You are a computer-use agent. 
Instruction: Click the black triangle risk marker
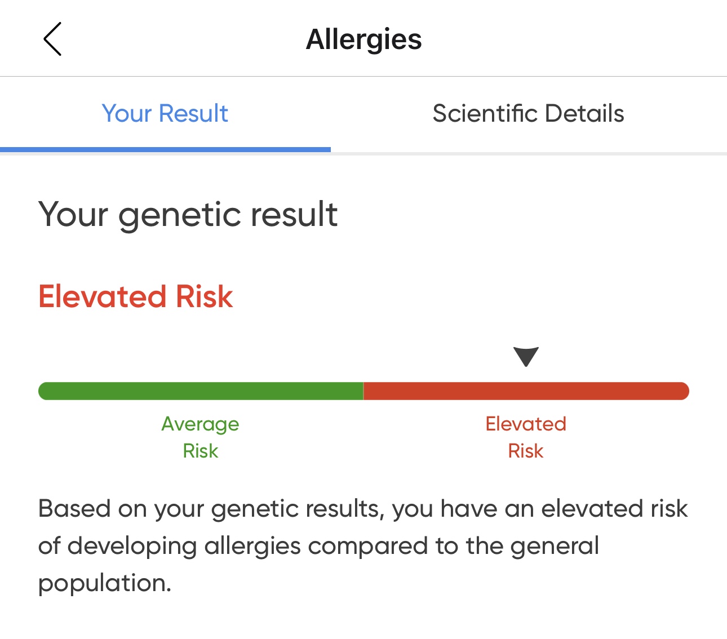click(526, 356)
